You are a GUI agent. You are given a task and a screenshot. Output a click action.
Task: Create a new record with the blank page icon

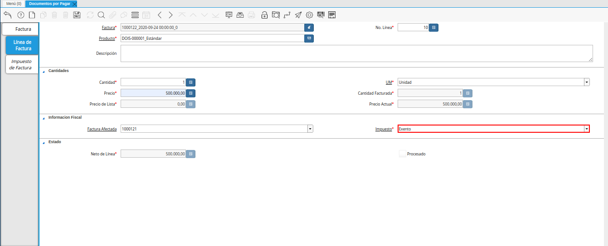[32, 15]
